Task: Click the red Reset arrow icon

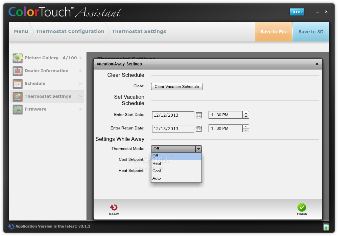Action: 114,207
